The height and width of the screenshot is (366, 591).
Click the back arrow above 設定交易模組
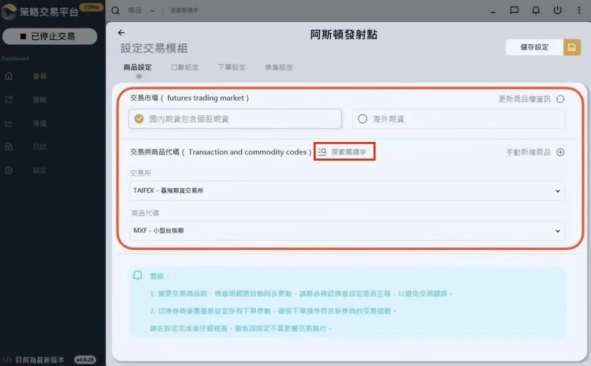point(121,32)
